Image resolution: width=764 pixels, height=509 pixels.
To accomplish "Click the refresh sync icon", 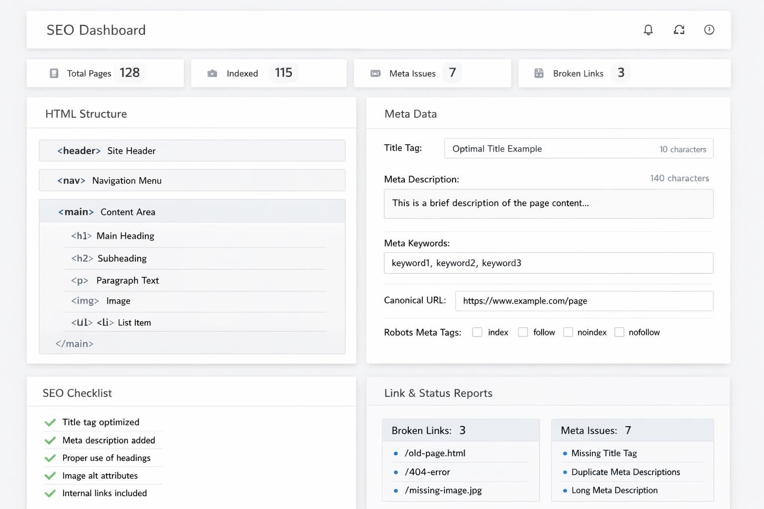I will click(x=679, y=30).
